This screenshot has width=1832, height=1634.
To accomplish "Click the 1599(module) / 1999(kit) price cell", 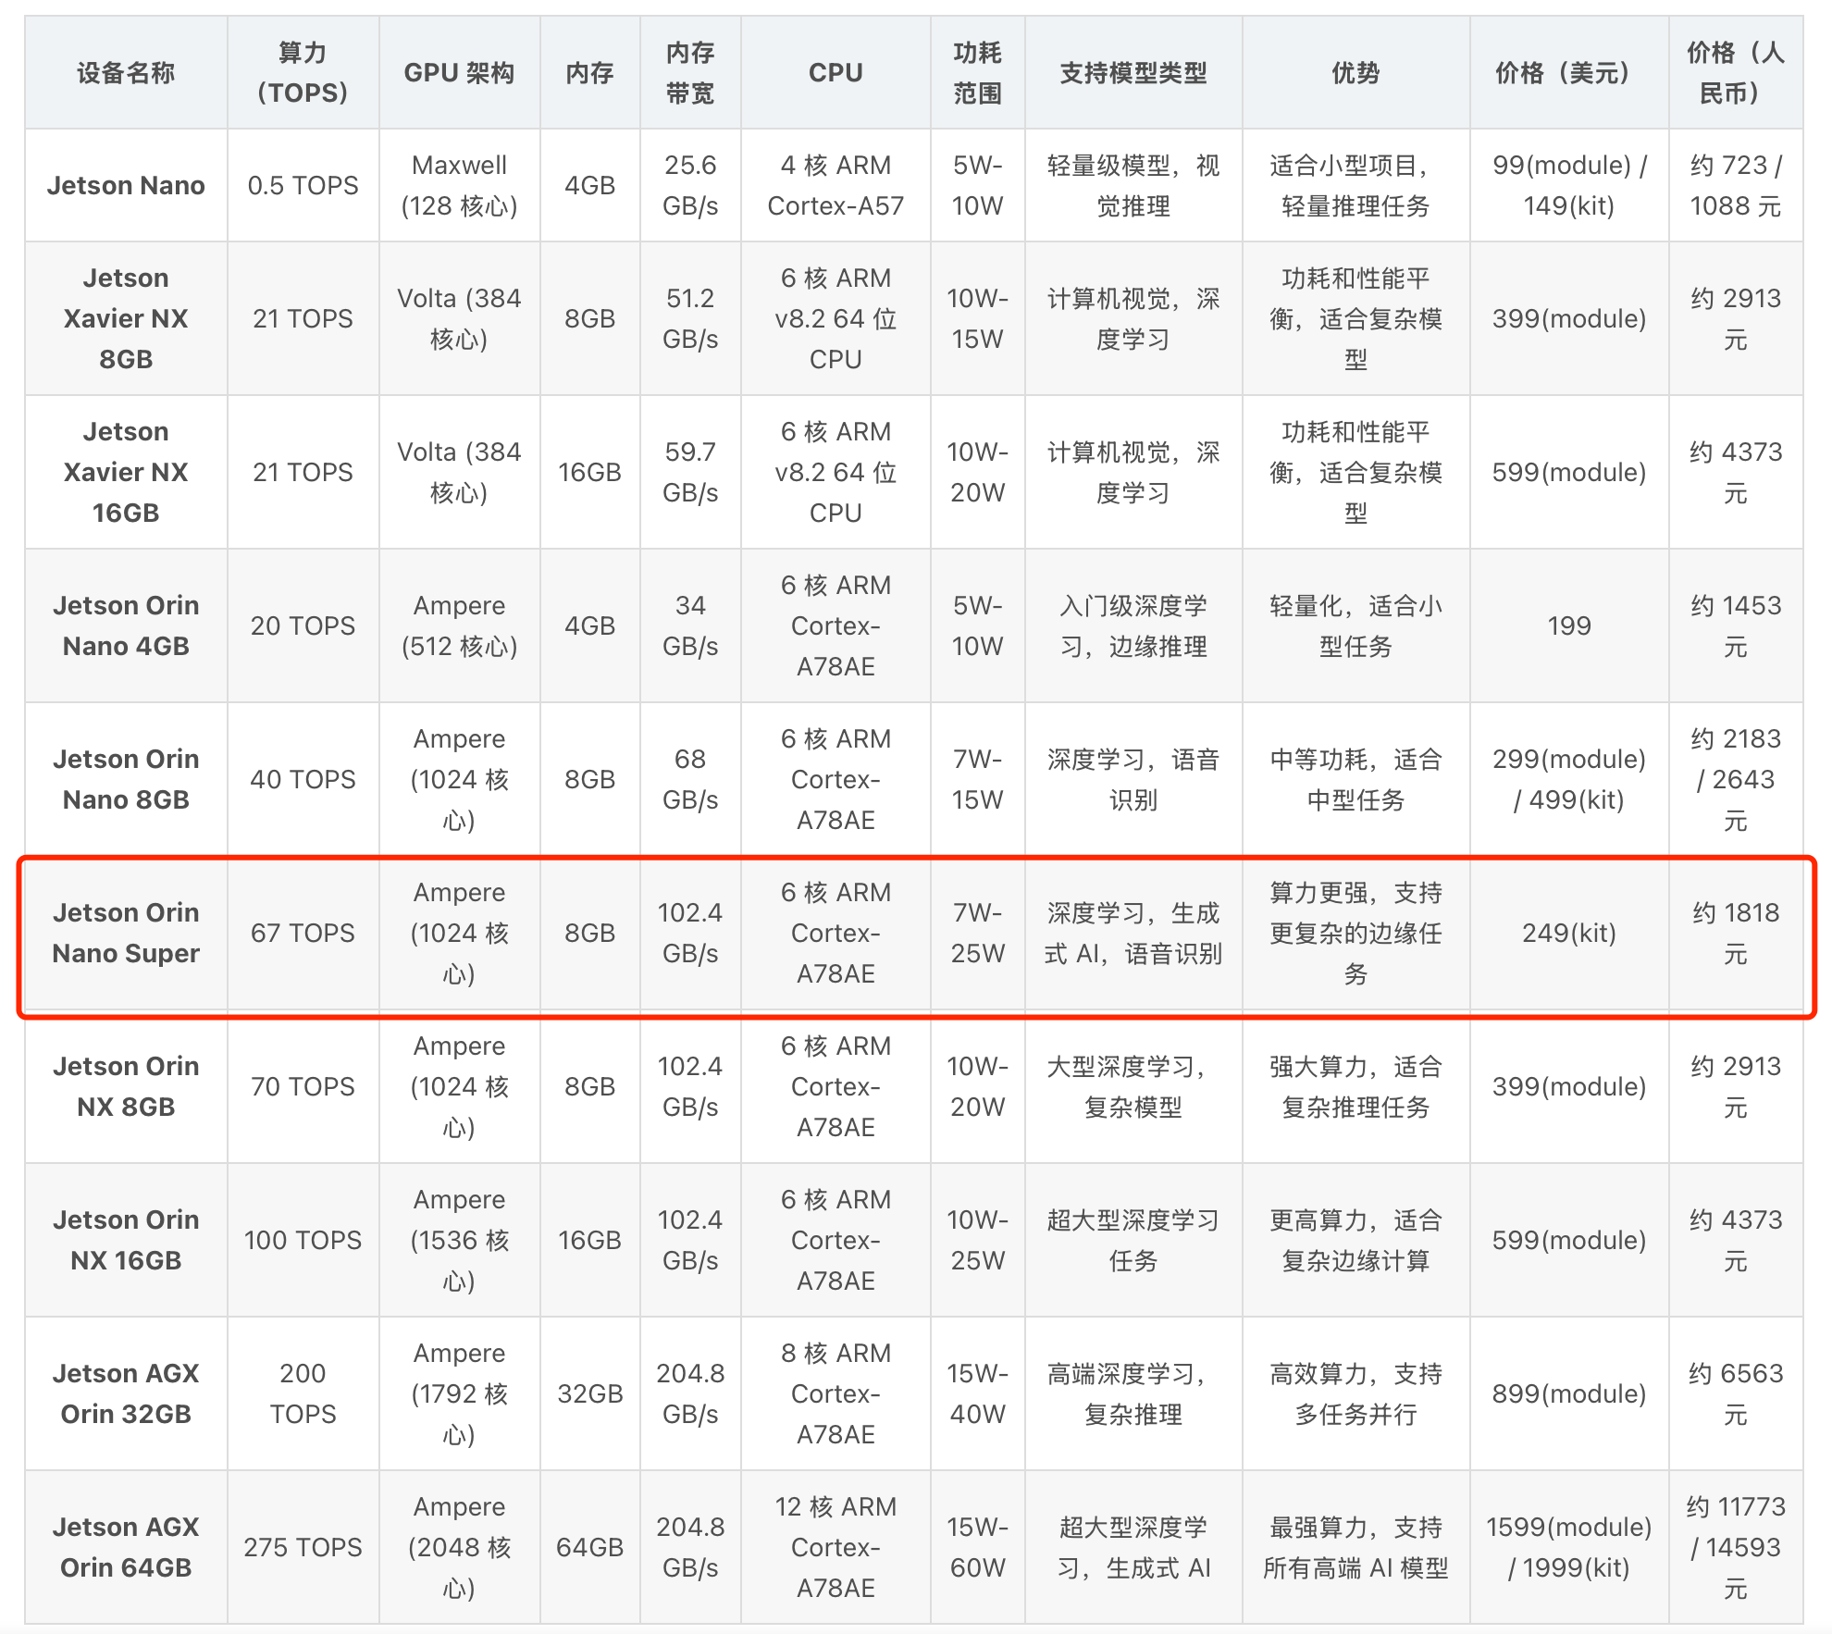I will 1568,1547.
